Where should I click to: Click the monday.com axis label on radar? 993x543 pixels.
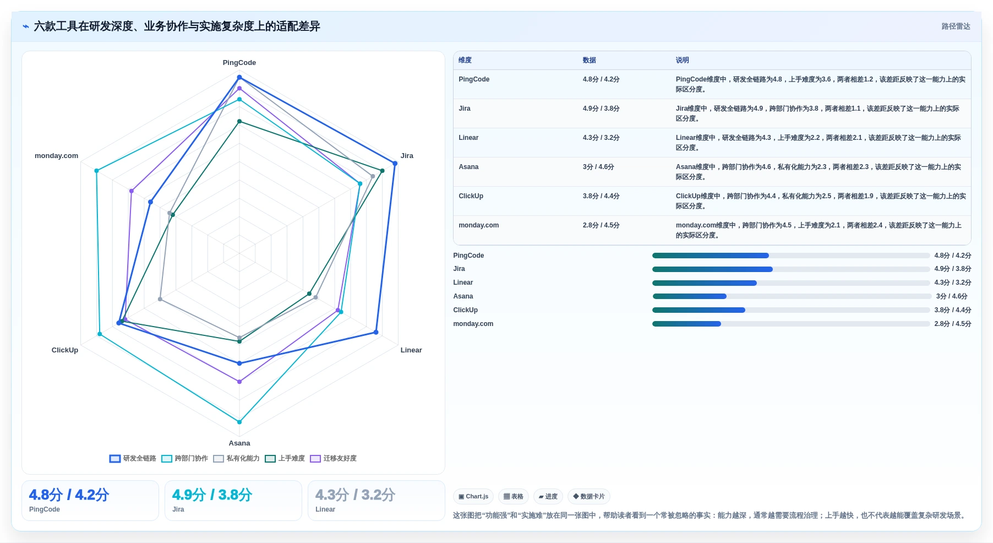(x=56, y=156)
